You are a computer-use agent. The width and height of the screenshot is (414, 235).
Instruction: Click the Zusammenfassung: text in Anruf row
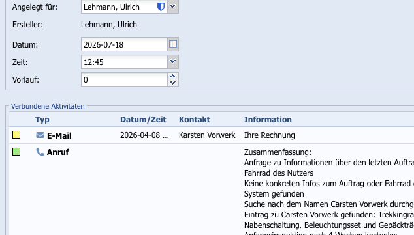click(x=278, y=152)
